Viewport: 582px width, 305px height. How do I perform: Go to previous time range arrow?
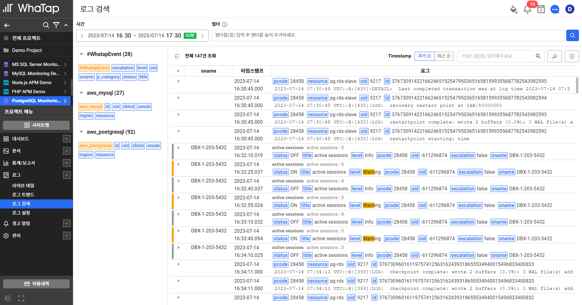(82, 36)
